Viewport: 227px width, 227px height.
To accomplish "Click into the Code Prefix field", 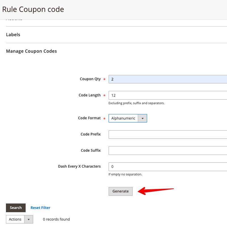I will (x=167, y=134).
